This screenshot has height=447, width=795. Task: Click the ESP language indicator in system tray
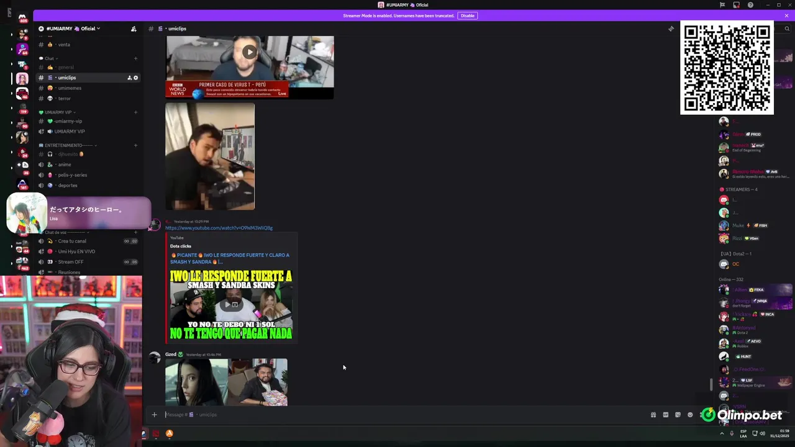[x=744, y=433]
